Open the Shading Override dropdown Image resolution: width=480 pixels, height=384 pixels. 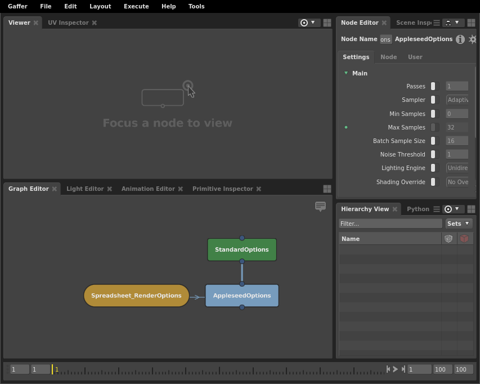[457, 182]
